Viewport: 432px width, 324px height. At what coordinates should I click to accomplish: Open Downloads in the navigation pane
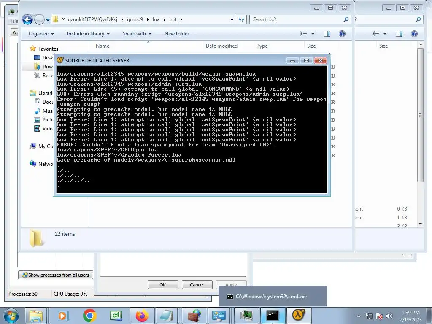pyautogui.click(x=43, y=66)
